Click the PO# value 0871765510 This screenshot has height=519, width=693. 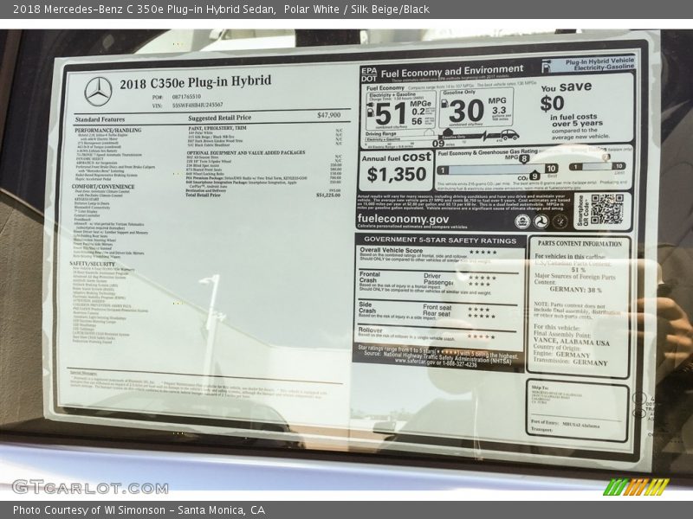pyautogui.click(x=186, y=96)
